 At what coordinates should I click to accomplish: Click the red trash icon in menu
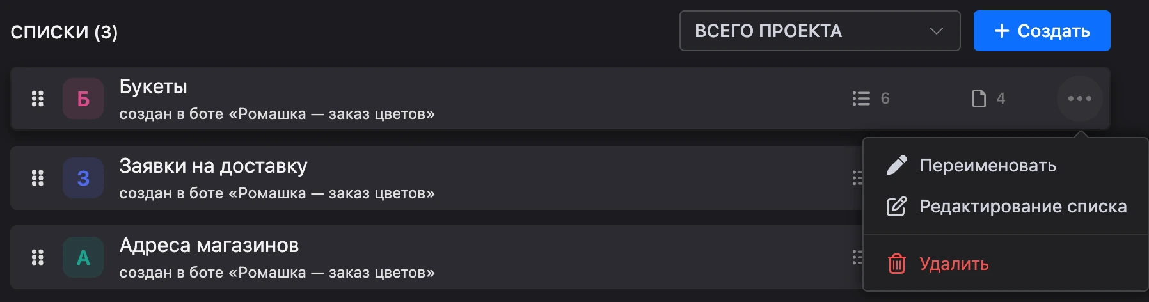pyautogui.click(x=897, y=264)
